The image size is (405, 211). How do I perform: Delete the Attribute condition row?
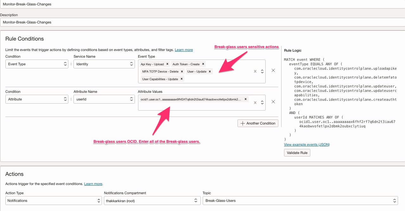[x=273, y=102]
